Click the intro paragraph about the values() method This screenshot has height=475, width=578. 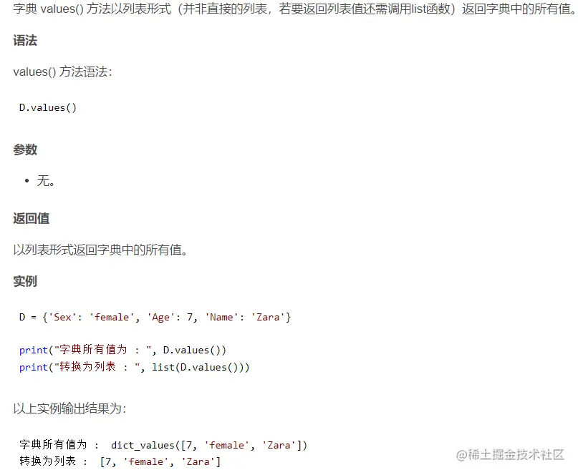click(x=286, y=10)
